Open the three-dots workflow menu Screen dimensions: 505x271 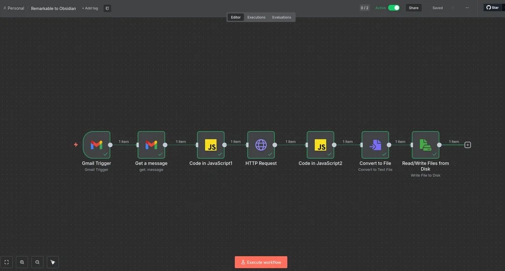[x=467, y=8]
